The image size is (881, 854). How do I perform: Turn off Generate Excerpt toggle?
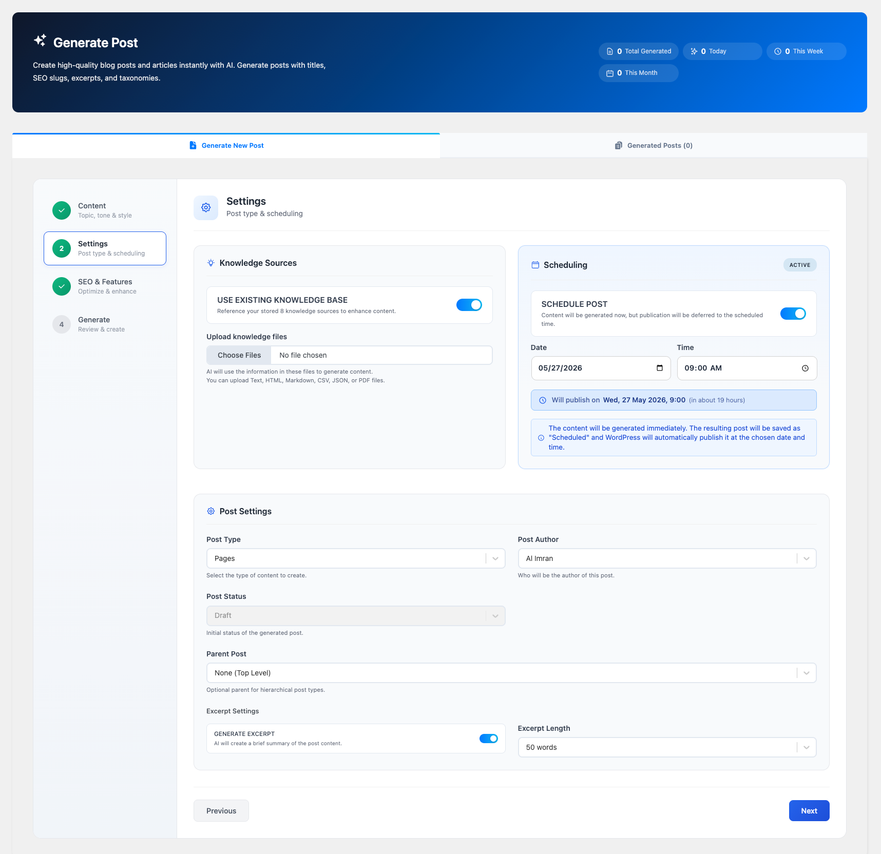tap(489, 739)
